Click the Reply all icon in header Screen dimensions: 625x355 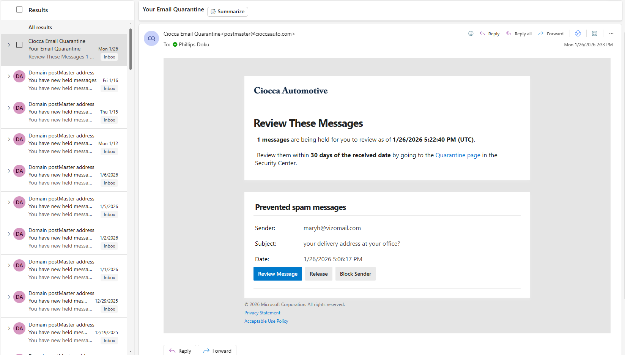[x=509, y=33]
